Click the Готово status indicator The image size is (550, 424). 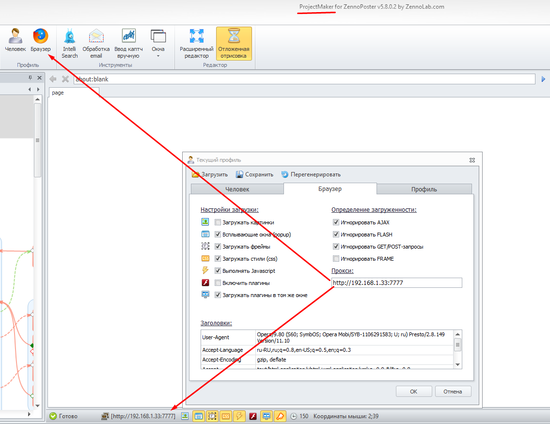63,416
